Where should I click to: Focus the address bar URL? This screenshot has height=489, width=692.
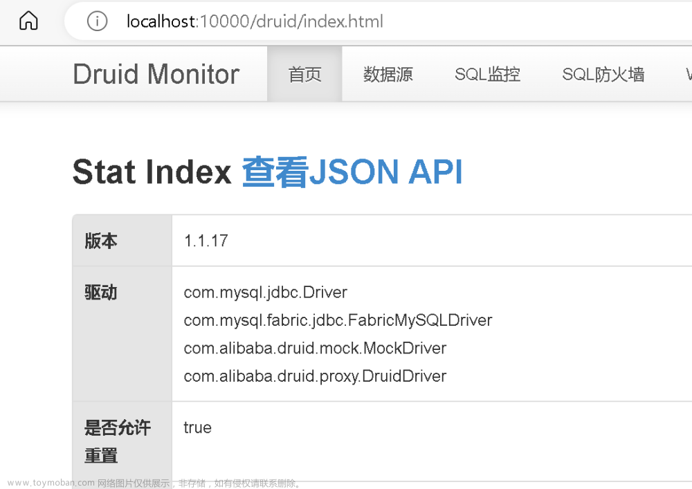click(255, 21)
